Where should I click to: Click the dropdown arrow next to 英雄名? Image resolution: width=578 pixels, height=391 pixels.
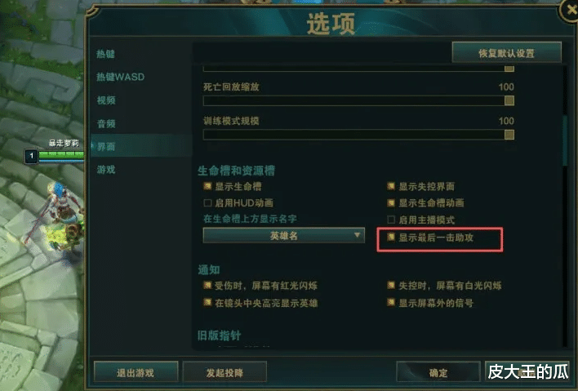tap(357, 235)
